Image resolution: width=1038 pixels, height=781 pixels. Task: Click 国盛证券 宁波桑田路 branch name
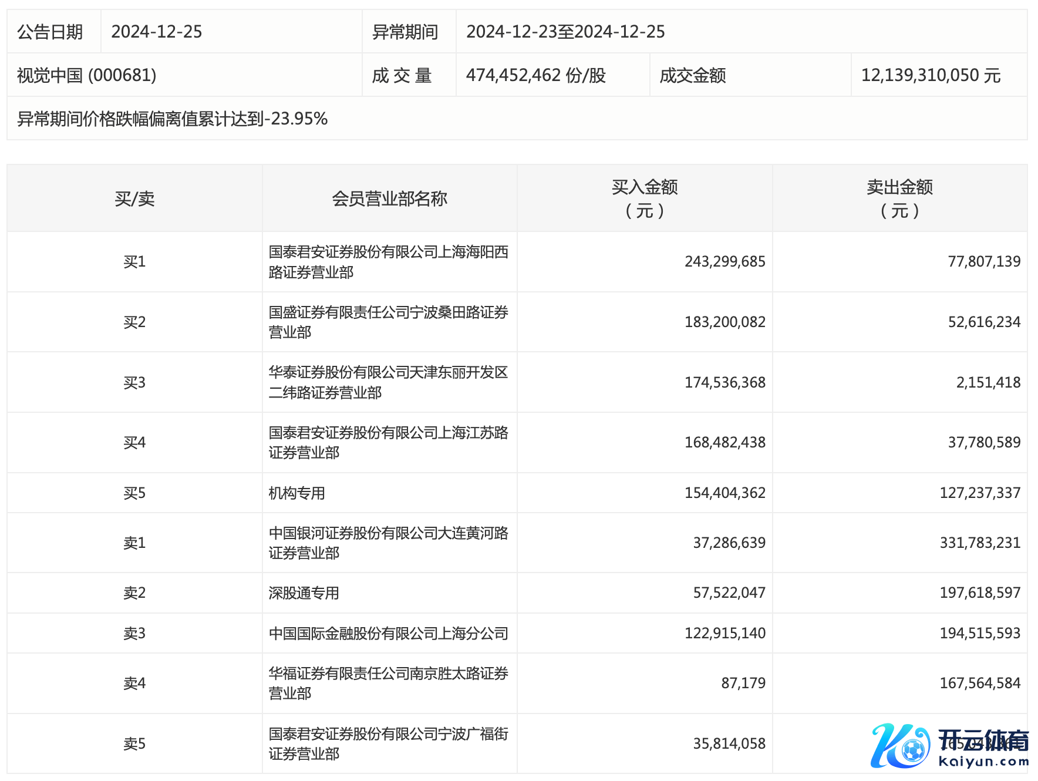(388, 322)
